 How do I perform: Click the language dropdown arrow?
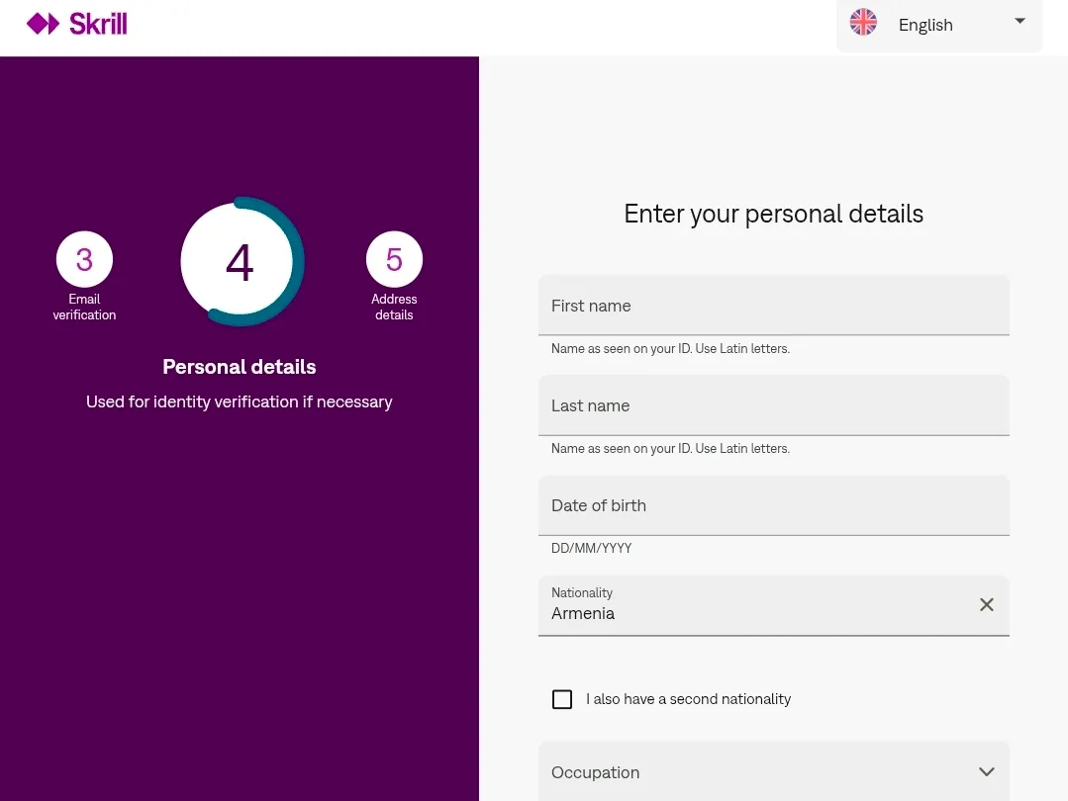1019,21
